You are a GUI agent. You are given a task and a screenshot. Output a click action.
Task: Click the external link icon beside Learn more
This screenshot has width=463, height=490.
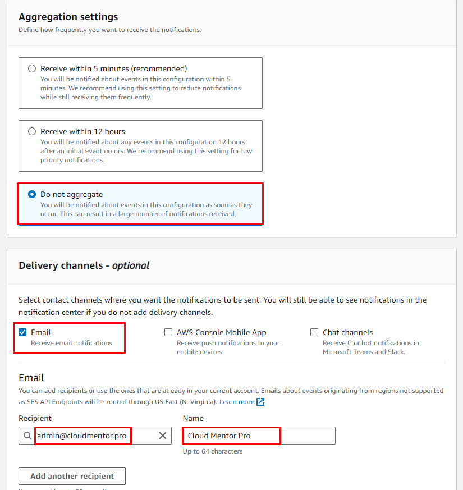260,402
